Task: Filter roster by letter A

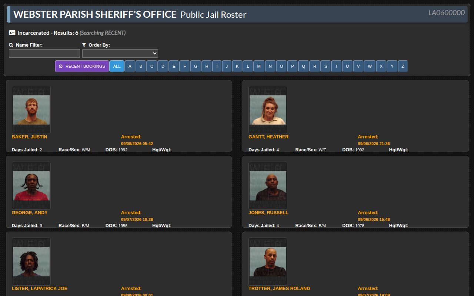Action: point(130,66)
